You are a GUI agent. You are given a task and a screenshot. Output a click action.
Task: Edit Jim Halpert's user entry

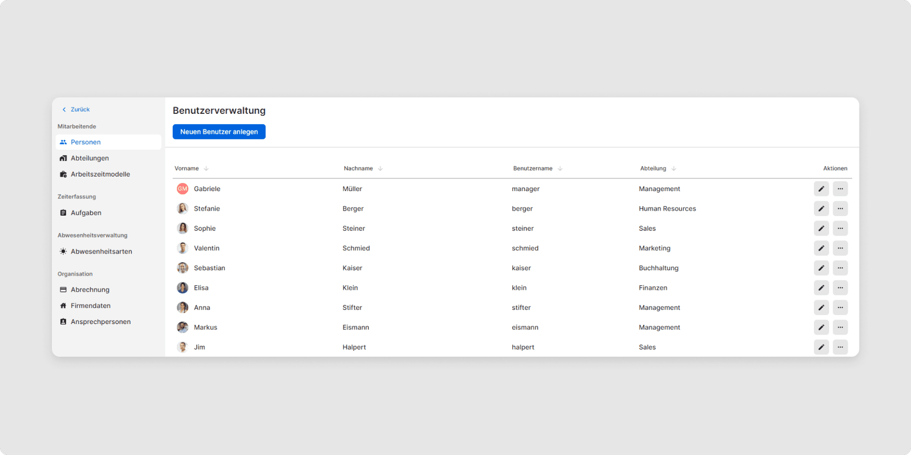coord(821,347)
